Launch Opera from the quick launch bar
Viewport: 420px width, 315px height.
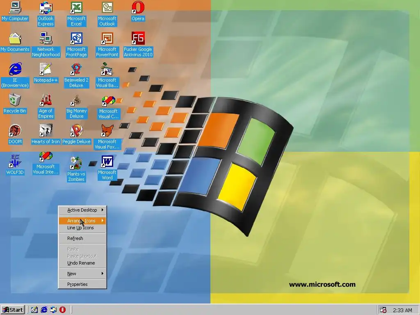pyautogui.click(x=62, y=310)
